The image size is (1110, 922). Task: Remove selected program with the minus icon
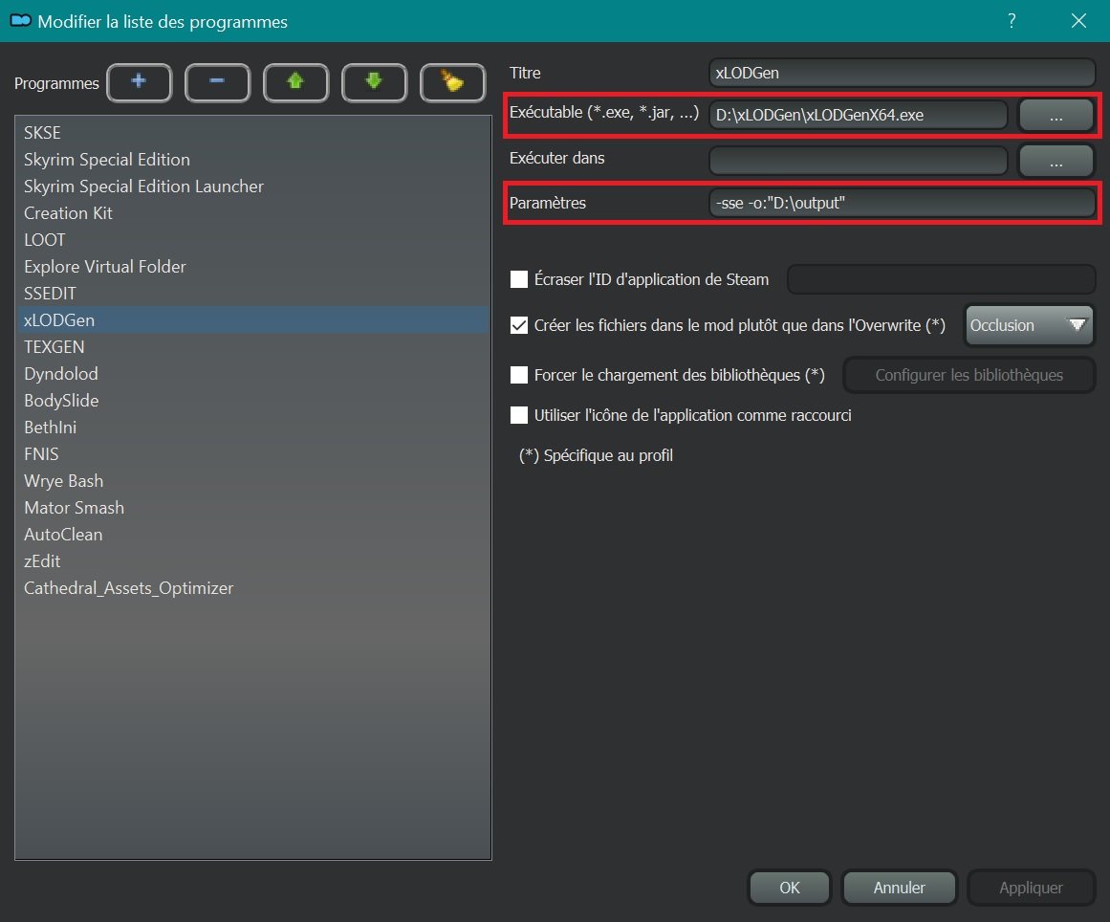coord(217,83)
